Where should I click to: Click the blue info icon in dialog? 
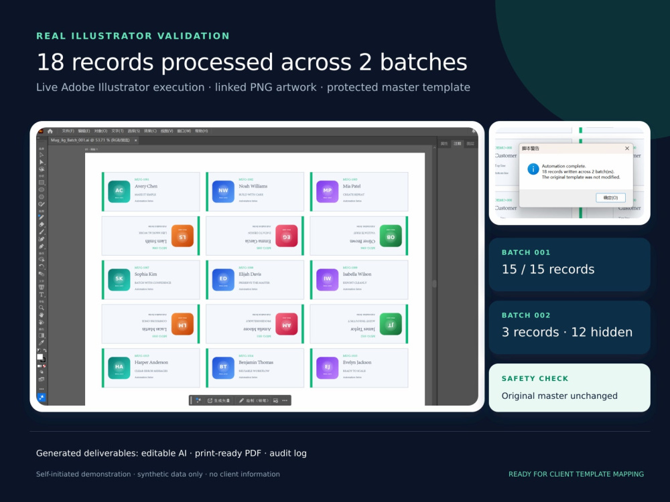point(533,169)
